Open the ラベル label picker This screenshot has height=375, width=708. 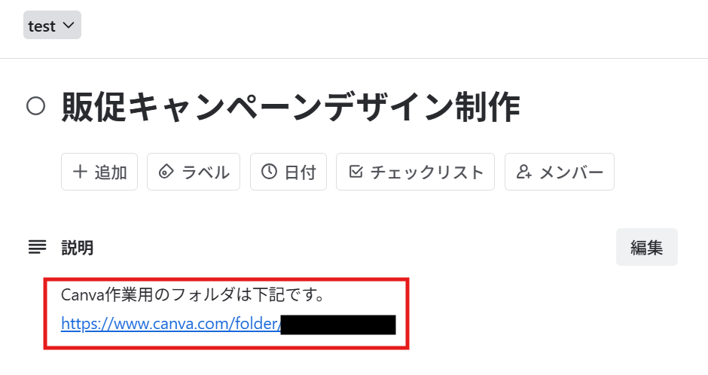pyautogui.click(x=194, y=172)
